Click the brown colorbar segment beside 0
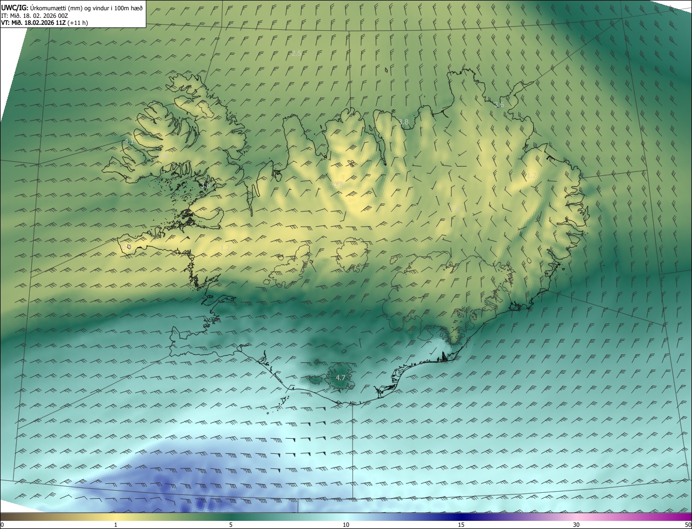Viewport: 692px width, 529px height. (x=11, y=517)
